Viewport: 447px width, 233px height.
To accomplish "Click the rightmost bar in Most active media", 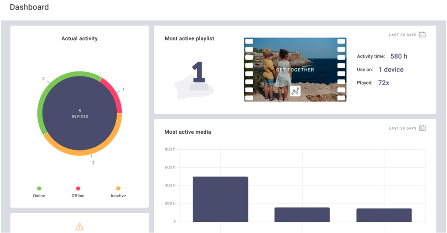I will (384, 215).
